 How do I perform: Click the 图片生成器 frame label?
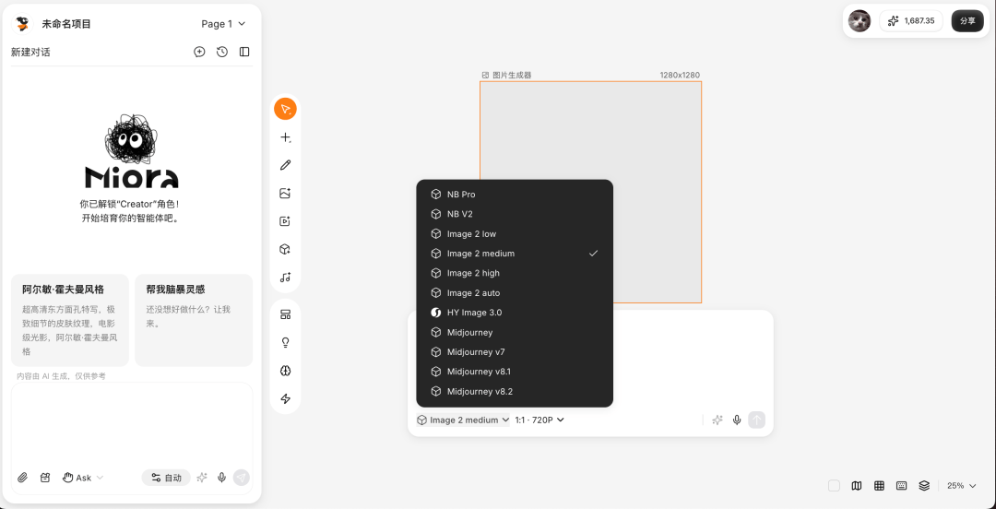click(x=507, y=75)
